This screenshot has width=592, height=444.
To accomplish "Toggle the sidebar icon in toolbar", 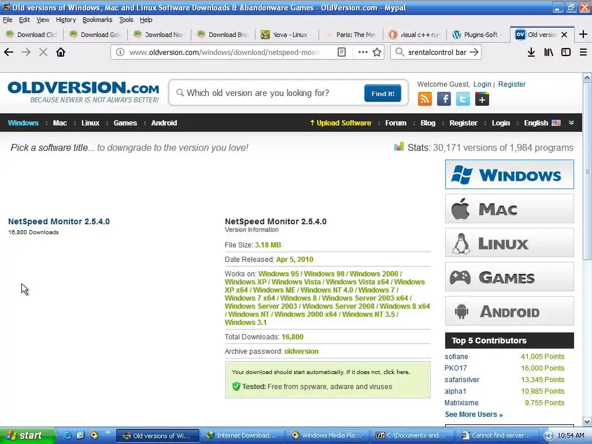I will click(x=566, y=52).
